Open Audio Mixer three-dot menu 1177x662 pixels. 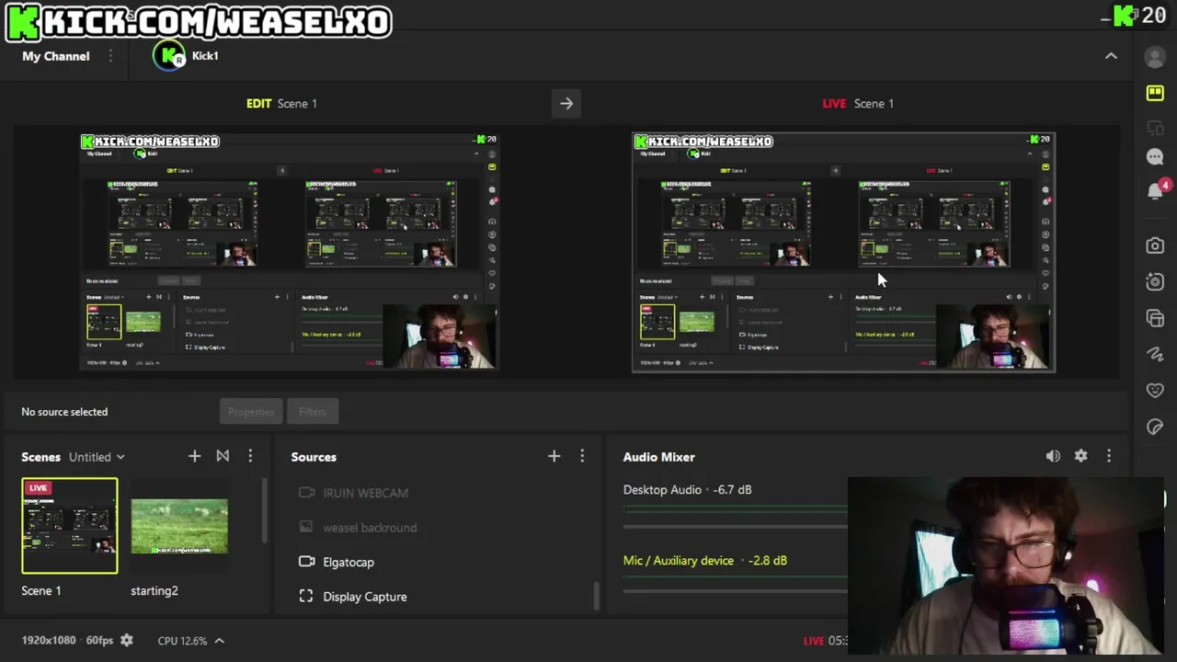coord(1109,456)
